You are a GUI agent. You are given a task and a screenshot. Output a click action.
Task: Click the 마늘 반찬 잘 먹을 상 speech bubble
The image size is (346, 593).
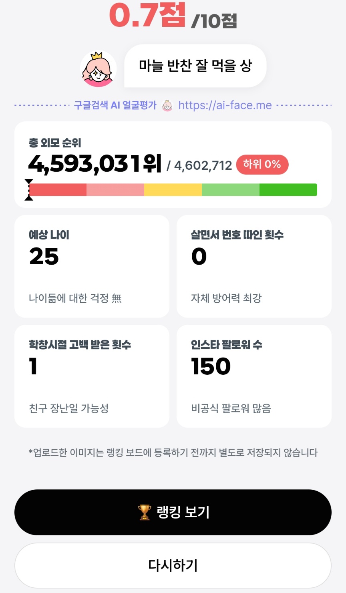[x=195, y=66]
